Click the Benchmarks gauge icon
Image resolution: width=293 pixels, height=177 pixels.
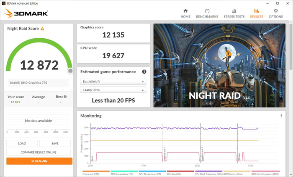(x=207, y=11)
